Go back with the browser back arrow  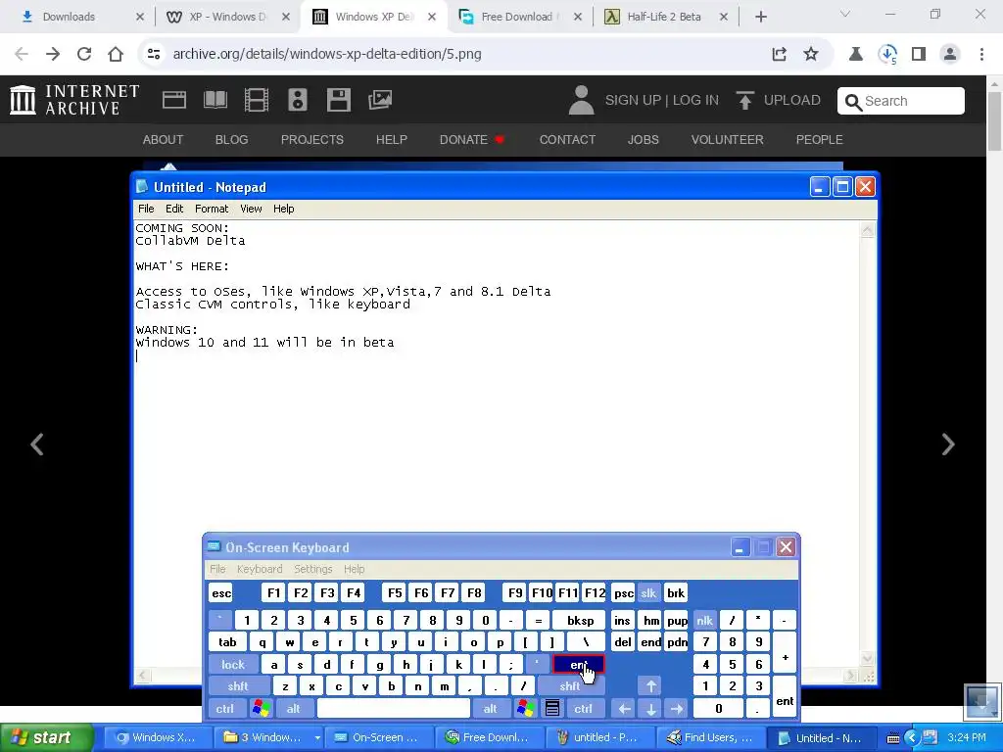click(22, 54)
